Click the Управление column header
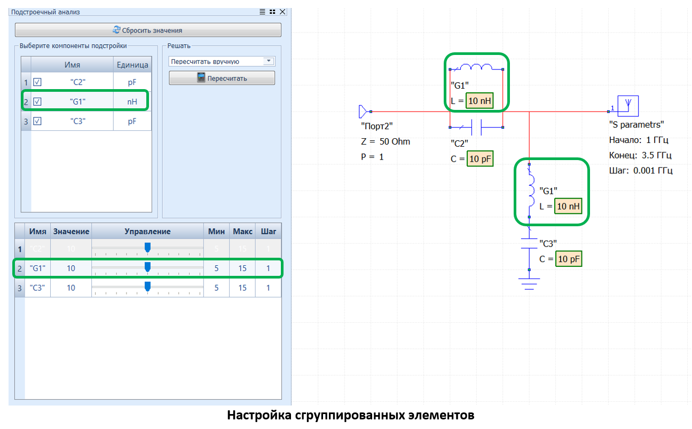 [x=147, y=232]
